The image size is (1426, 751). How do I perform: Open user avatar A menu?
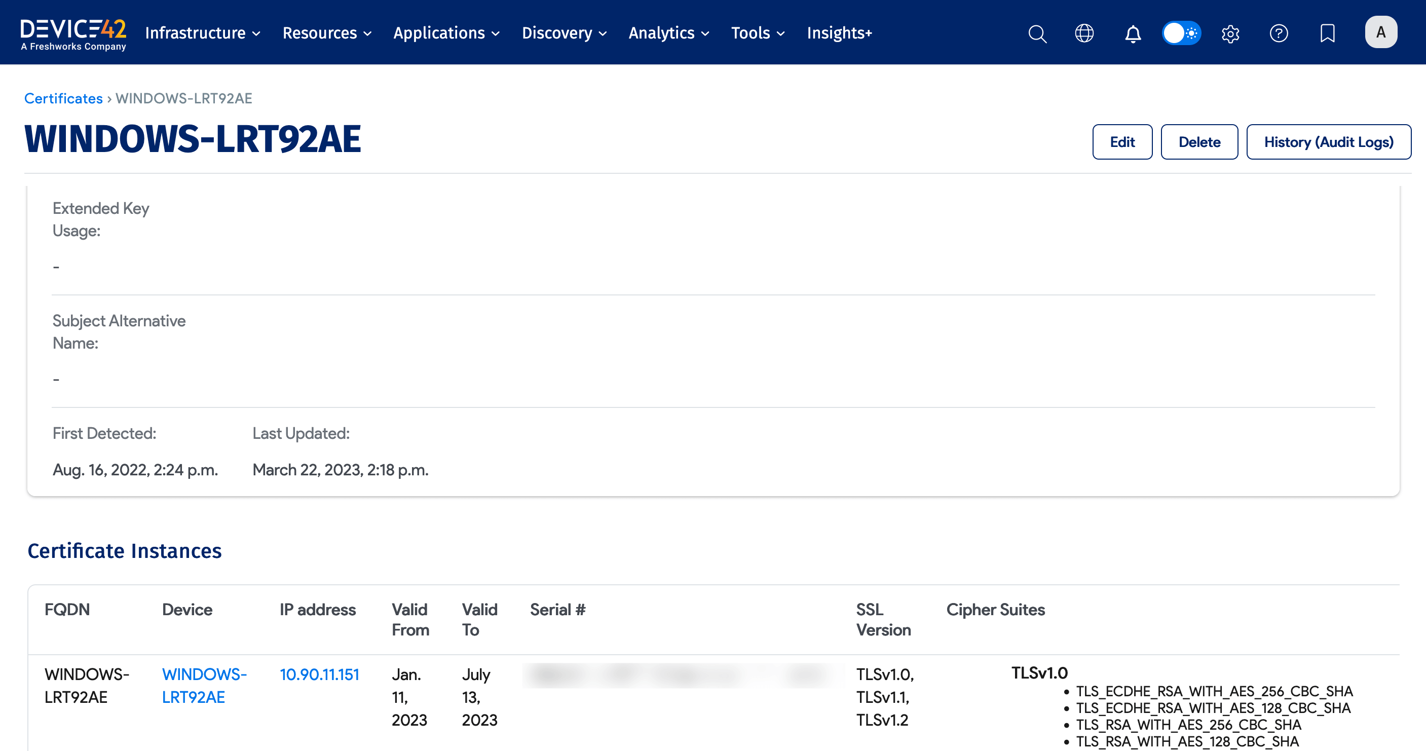(1380, 32)
